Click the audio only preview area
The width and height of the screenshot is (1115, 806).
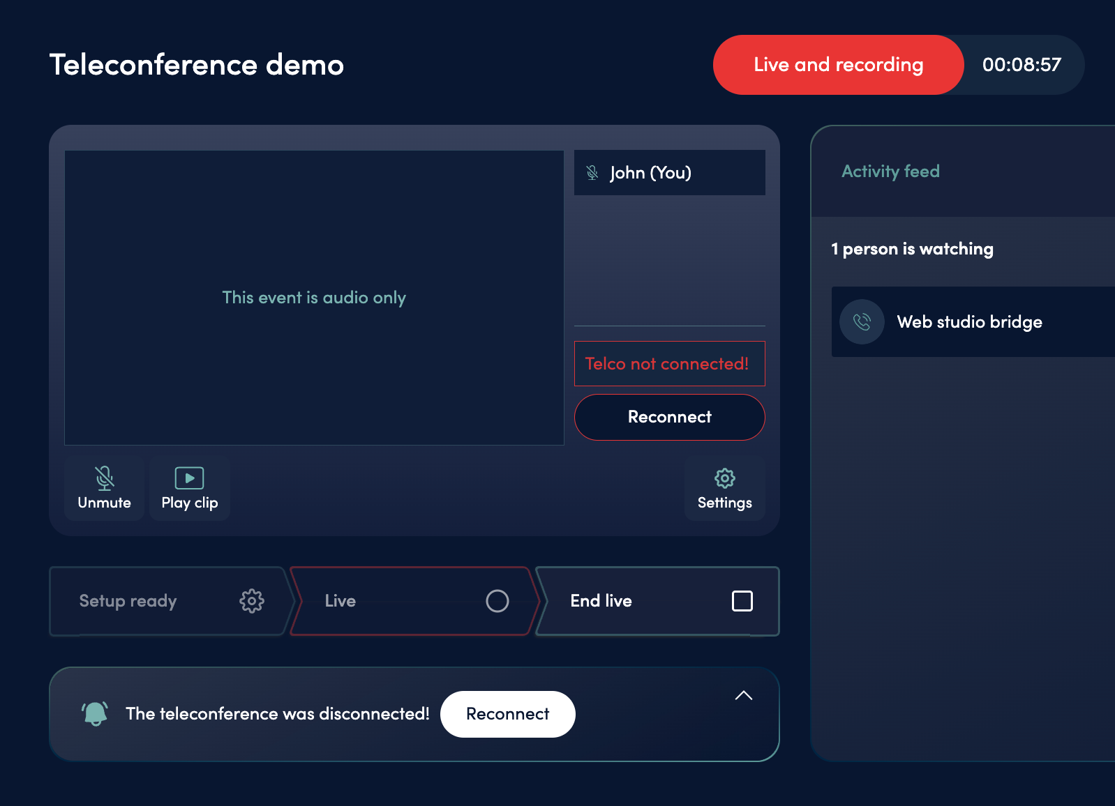(x=314, y=298)
